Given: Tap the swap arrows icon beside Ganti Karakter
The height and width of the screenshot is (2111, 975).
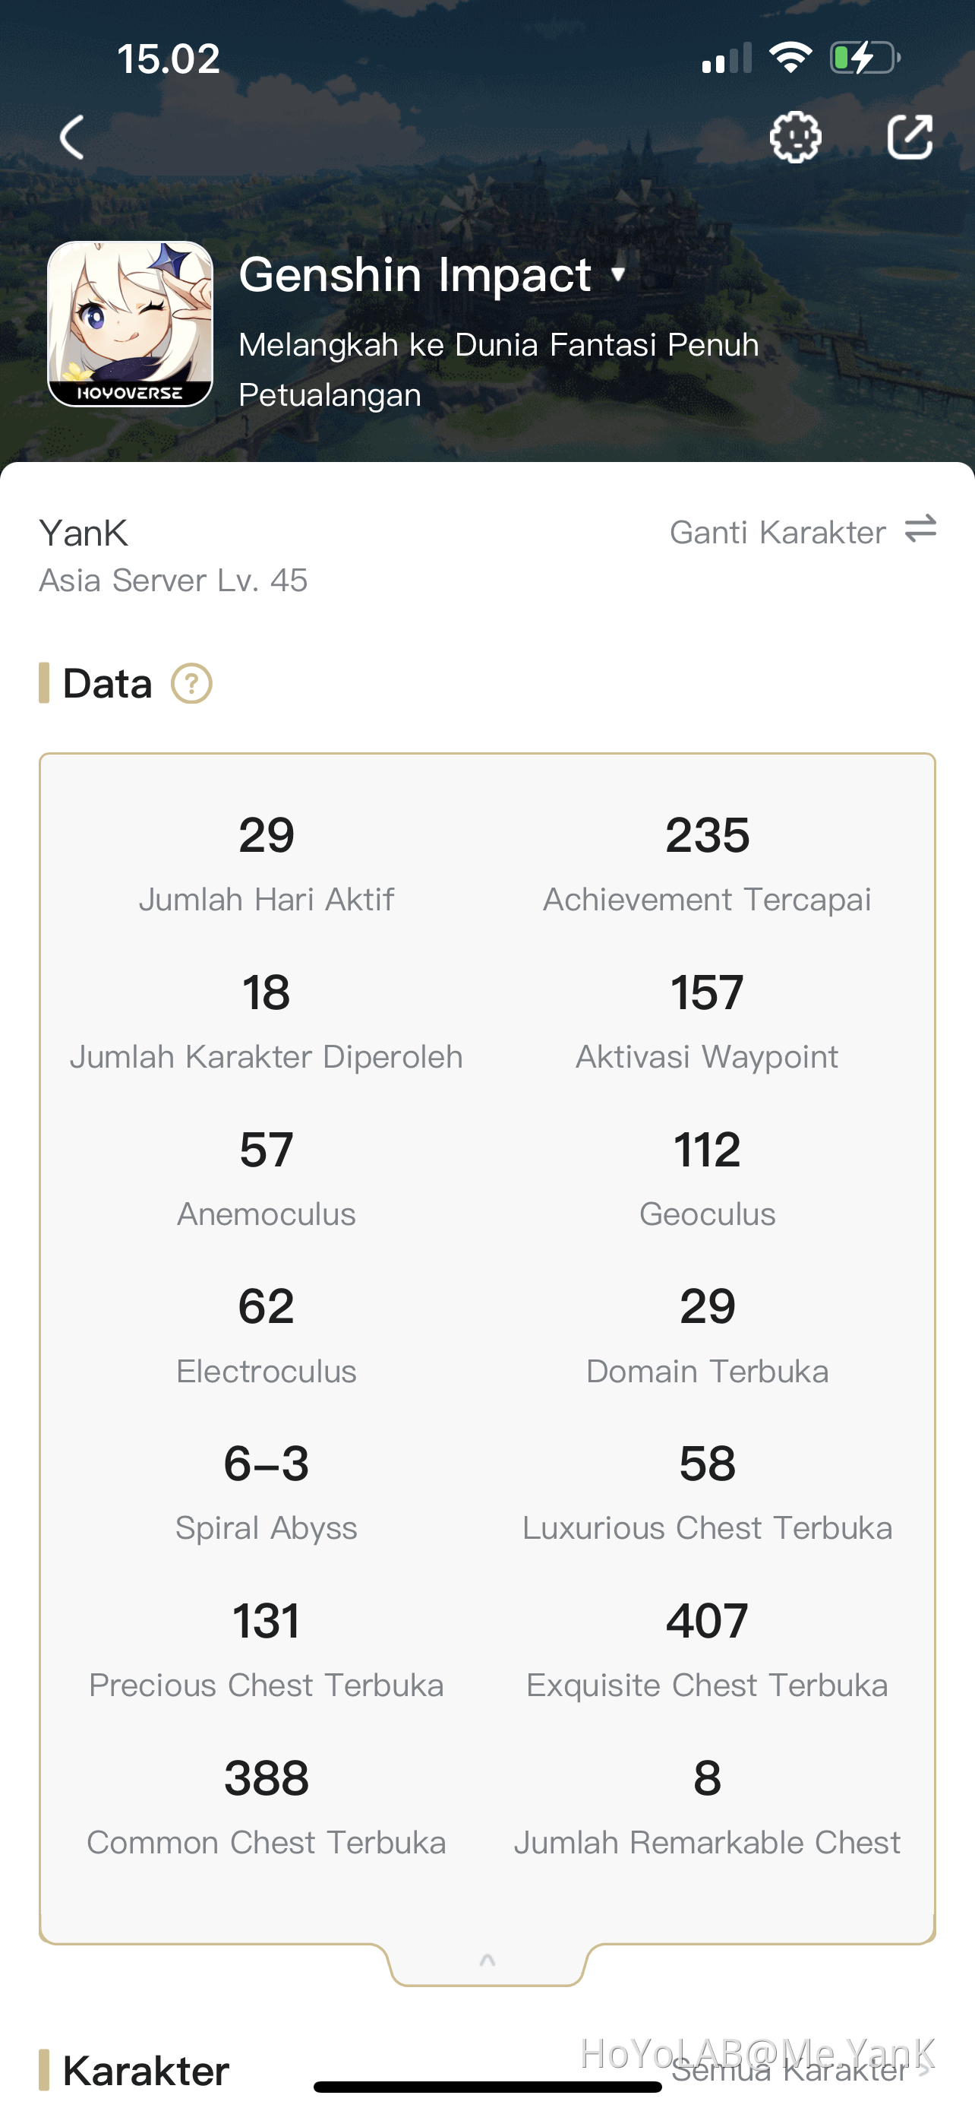Looking at the screenshot, I should coord(920,530).
